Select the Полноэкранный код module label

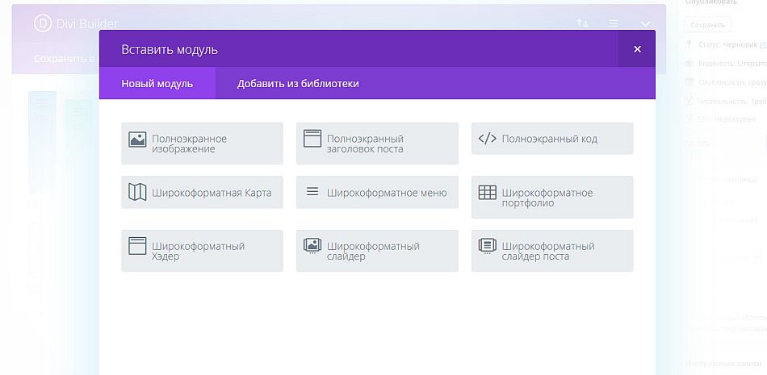pos(549,139)
